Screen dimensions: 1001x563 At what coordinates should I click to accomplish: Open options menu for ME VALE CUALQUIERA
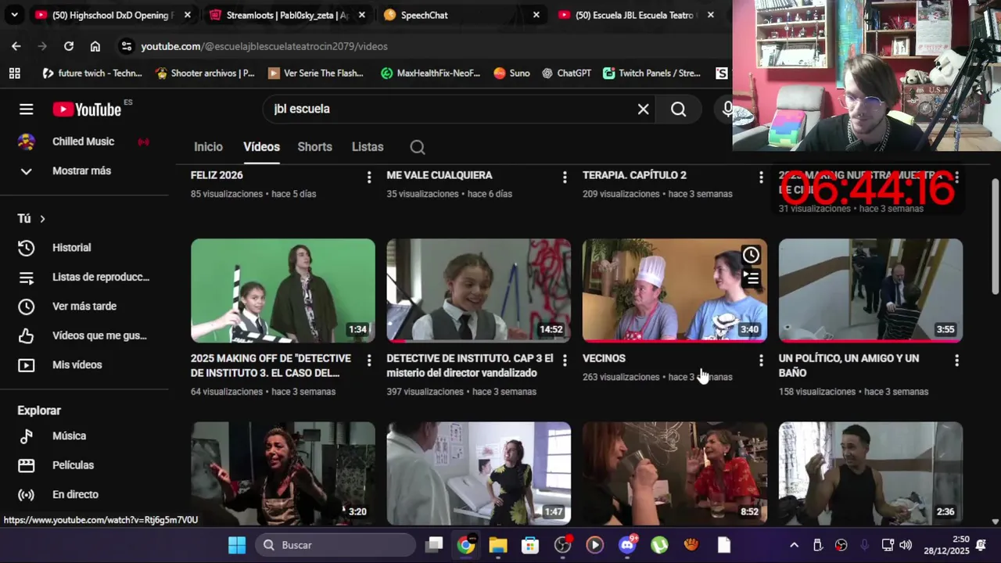(x=565, y=178)
